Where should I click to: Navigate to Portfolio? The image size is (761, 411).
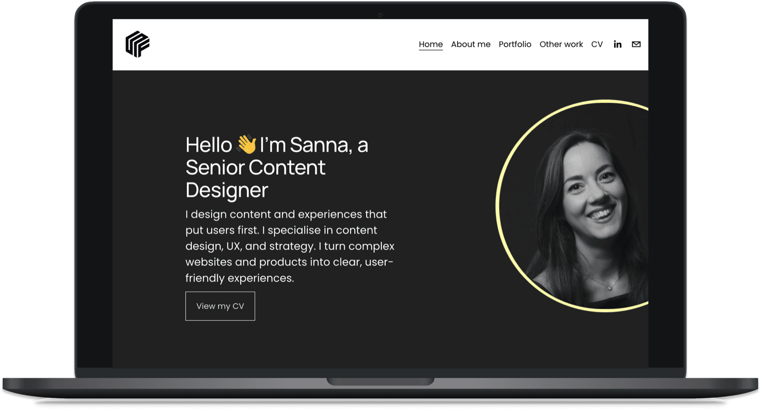click(515, 44)
